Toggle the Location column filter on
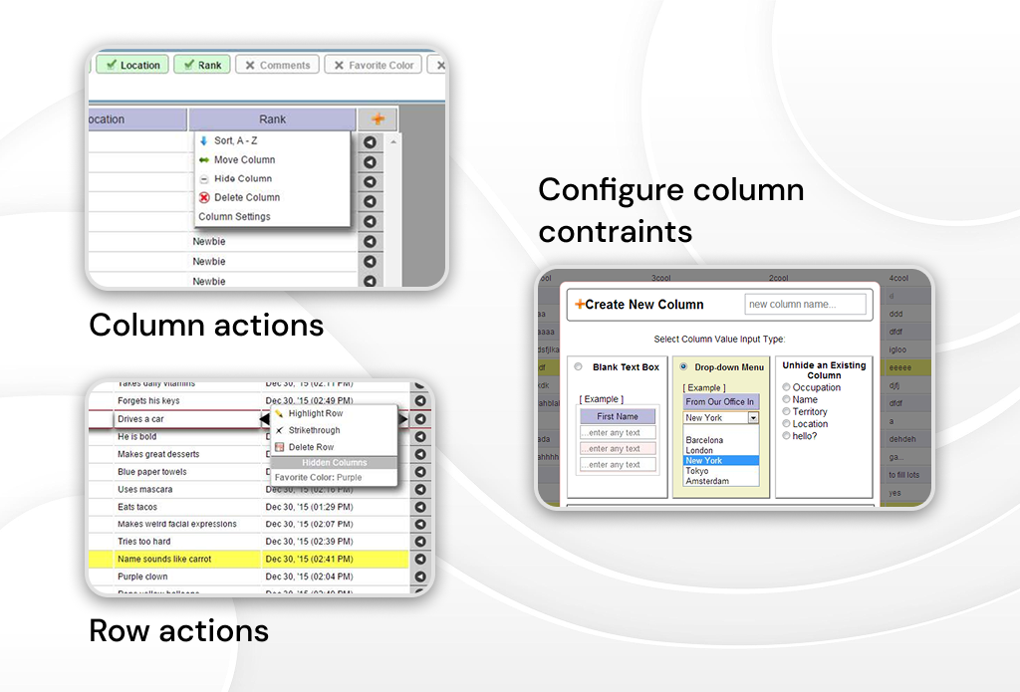This screenshot has height=692, width=1020. pyautogui.click(x=135, y=64)
